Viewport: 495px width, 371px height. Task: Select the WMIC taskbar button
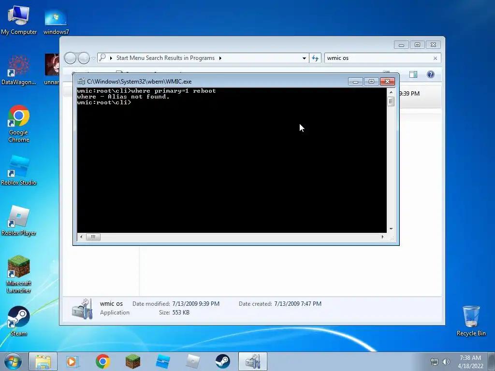[x=252, y=361]
